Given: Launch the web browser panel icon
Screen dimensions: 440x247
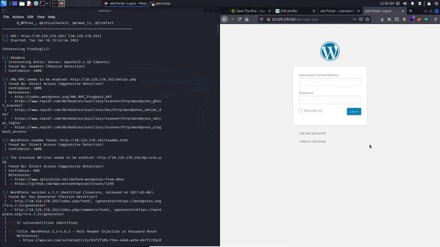Looking at the screenshot, I should click(x=36, y=3).
